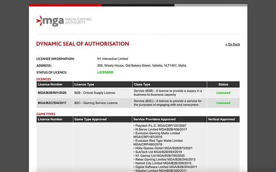Click Licence Type column header
The image size is (276, 172).
pos(102,84)
